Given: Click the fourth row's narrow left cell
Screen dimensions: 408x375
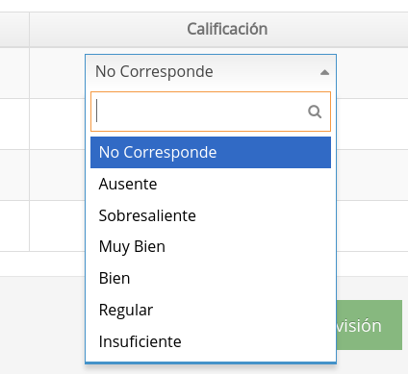Looking at the screenshot, I should (14, 226).
